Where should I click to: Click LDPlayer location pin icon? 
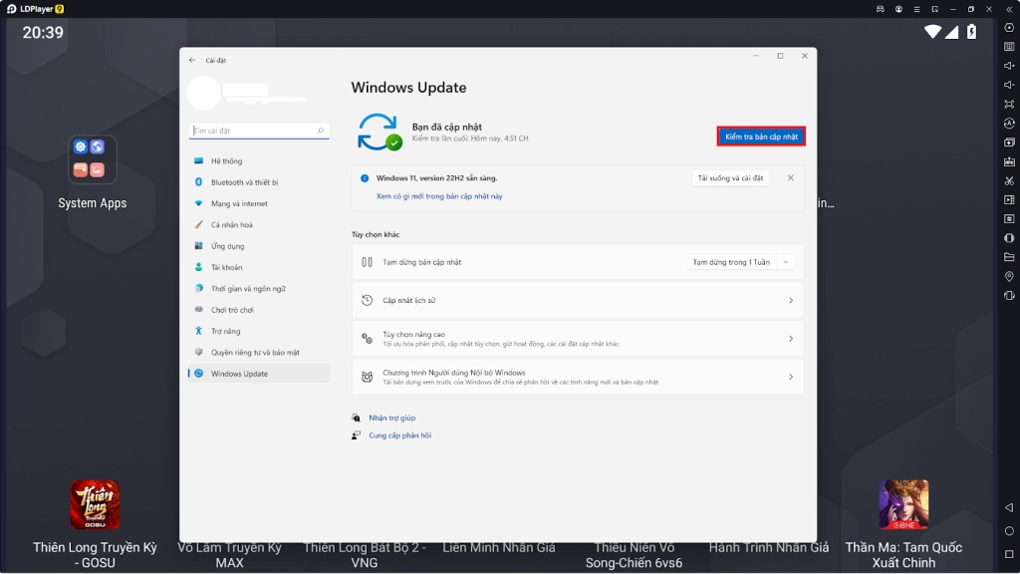(1009, 277)
